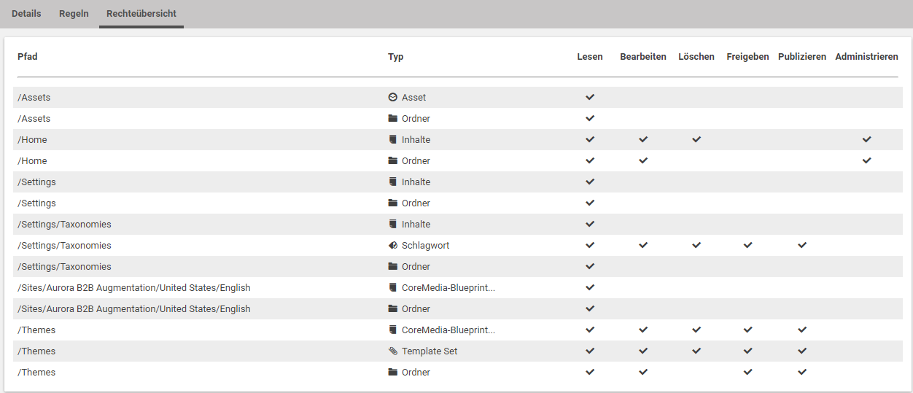This screenshot has width=913, height=393.
Task: Click the Inhalte document icon in /Home row
Action: point(393,139)
